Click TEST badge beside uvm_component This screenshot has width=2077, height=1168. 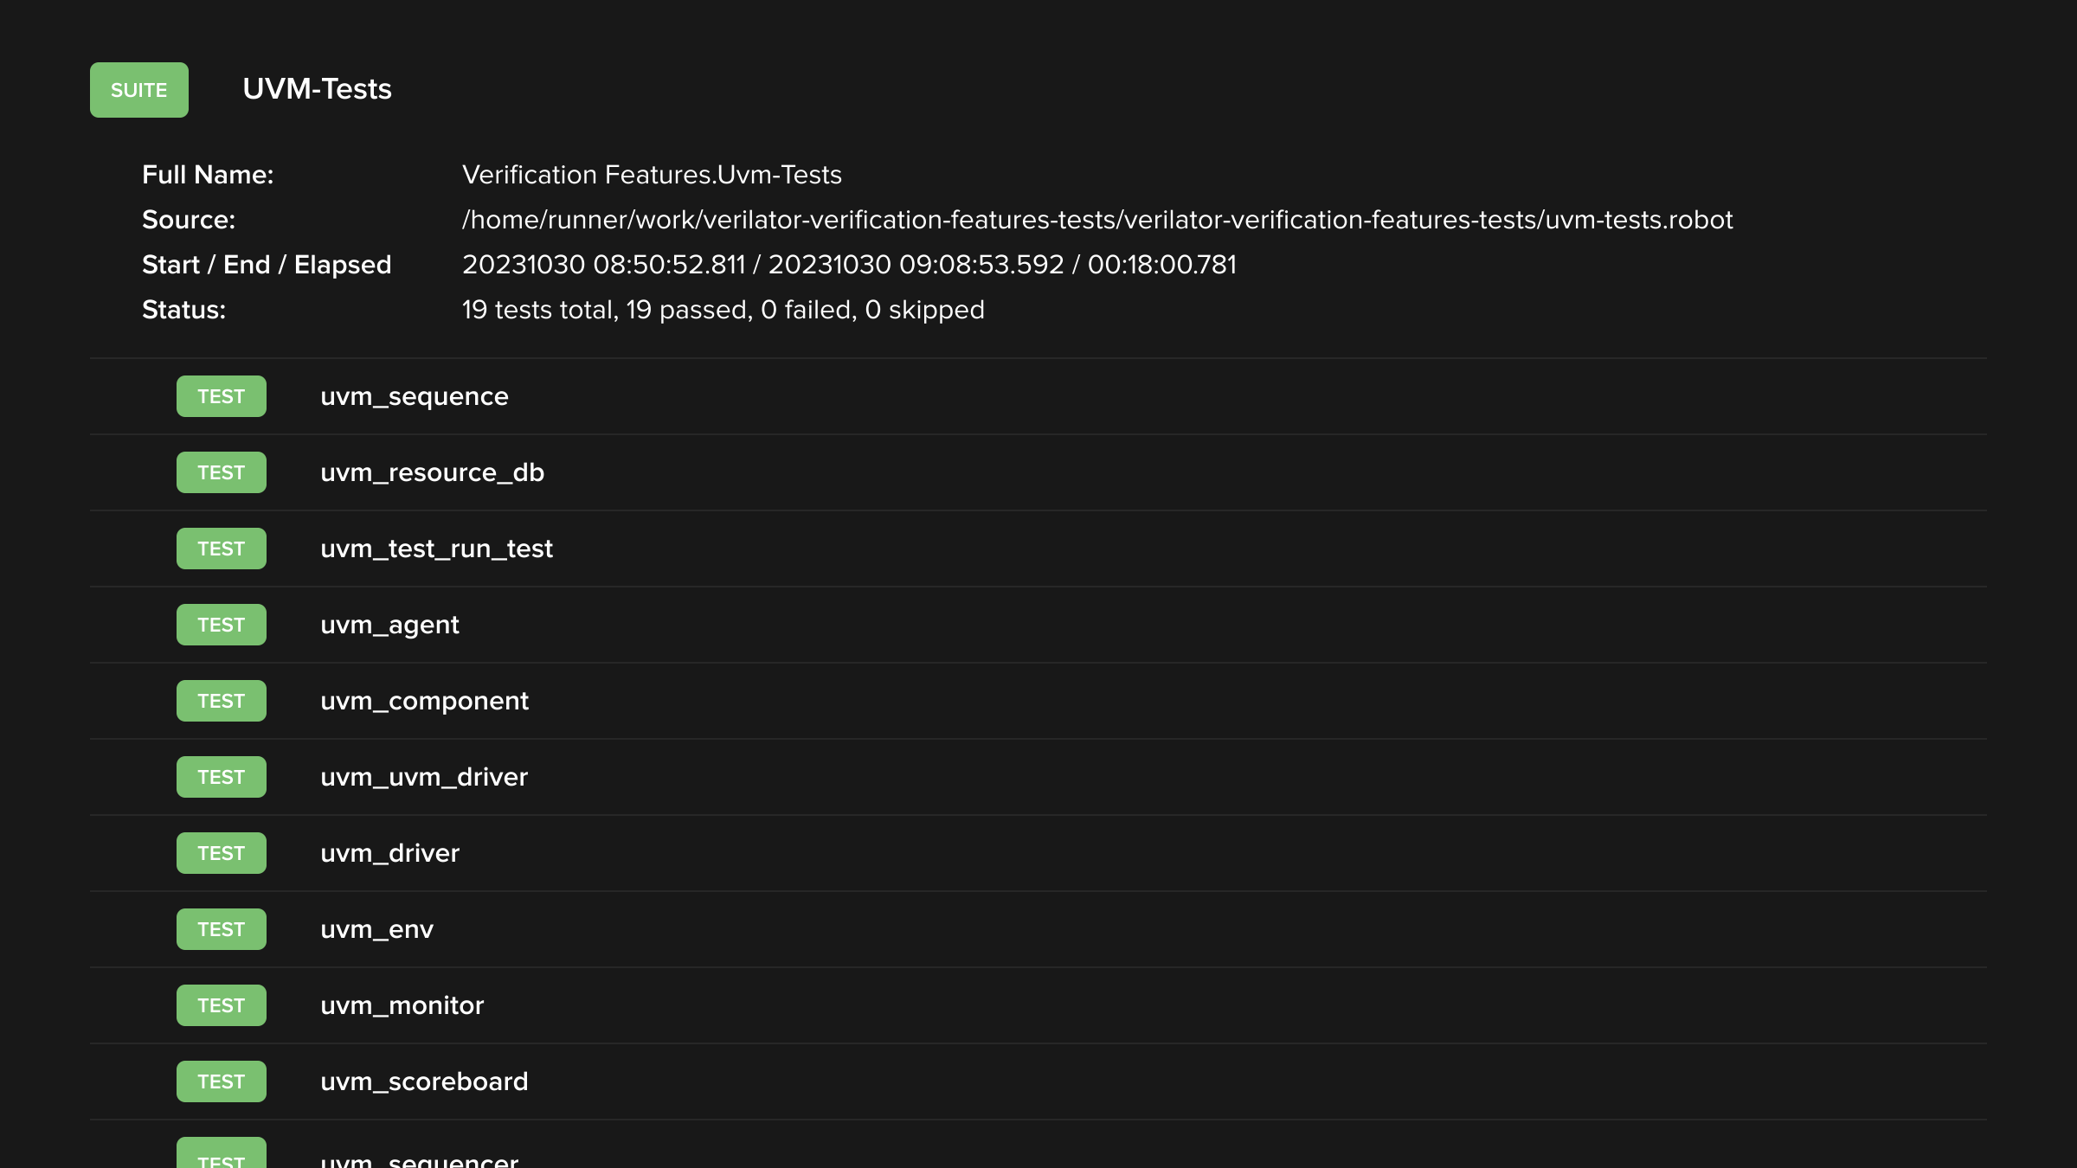(x=221, y=701)
